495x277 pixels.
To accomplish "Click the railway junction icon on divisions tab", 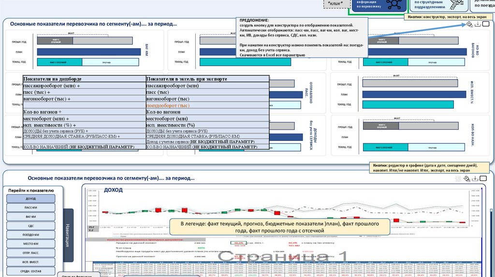I will [456, 4].
